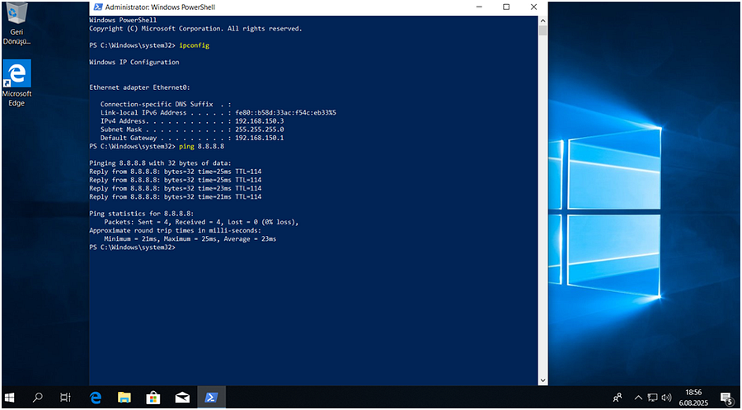The image size is (742, 410).
Task: Click the PowerShell vertical scrollbar thumb
Action: click(x=542, y=31)
